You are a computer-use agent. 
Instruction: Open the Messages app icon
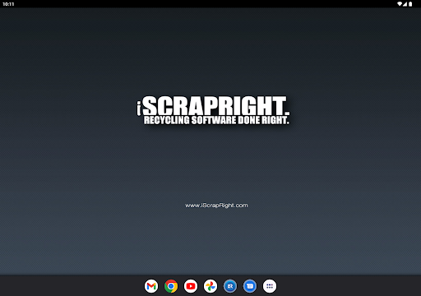tap(250, 286)
